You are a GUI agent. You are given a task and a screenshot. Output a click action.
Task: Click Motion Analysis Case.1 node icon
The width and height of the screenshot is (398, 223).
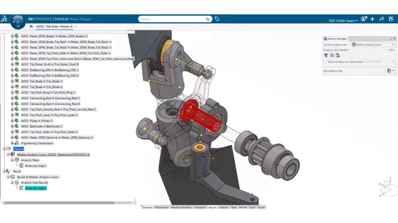pyautogui.click(x=12, y=154)
